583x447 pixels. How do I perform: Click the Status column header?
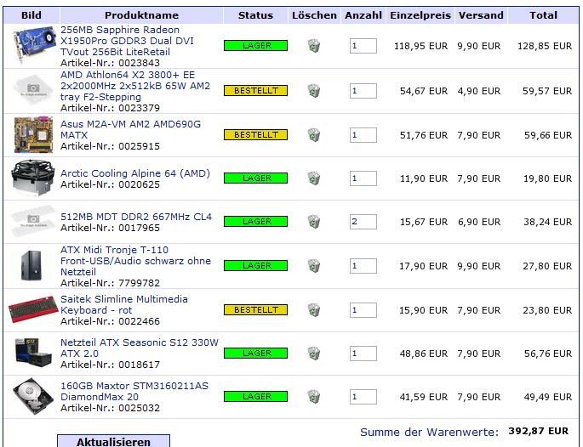click(x=256, y=15)
